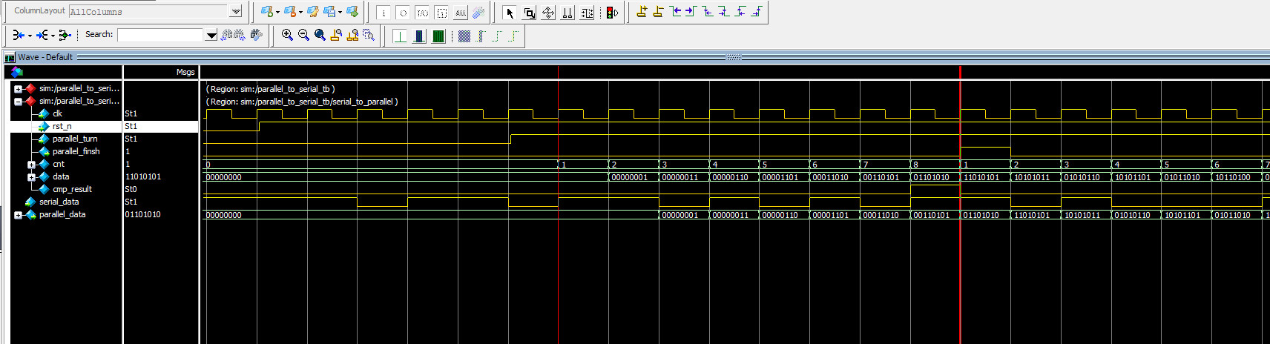Expand the cnt signal bus
Viewport: 1270px width, 344px height.
point(31,165)
